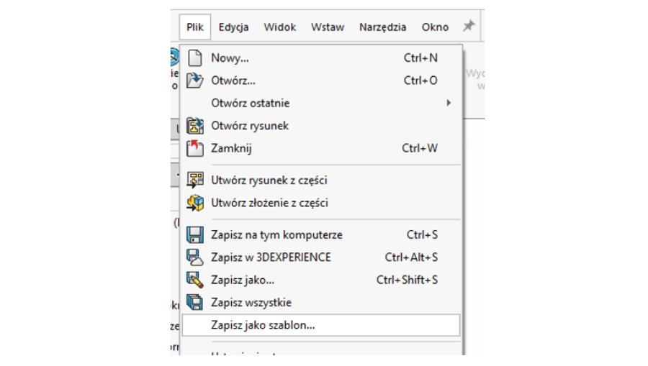Choose Zamknij menu entry
This screenshot has width=648, height=366.
pos(321,148)
